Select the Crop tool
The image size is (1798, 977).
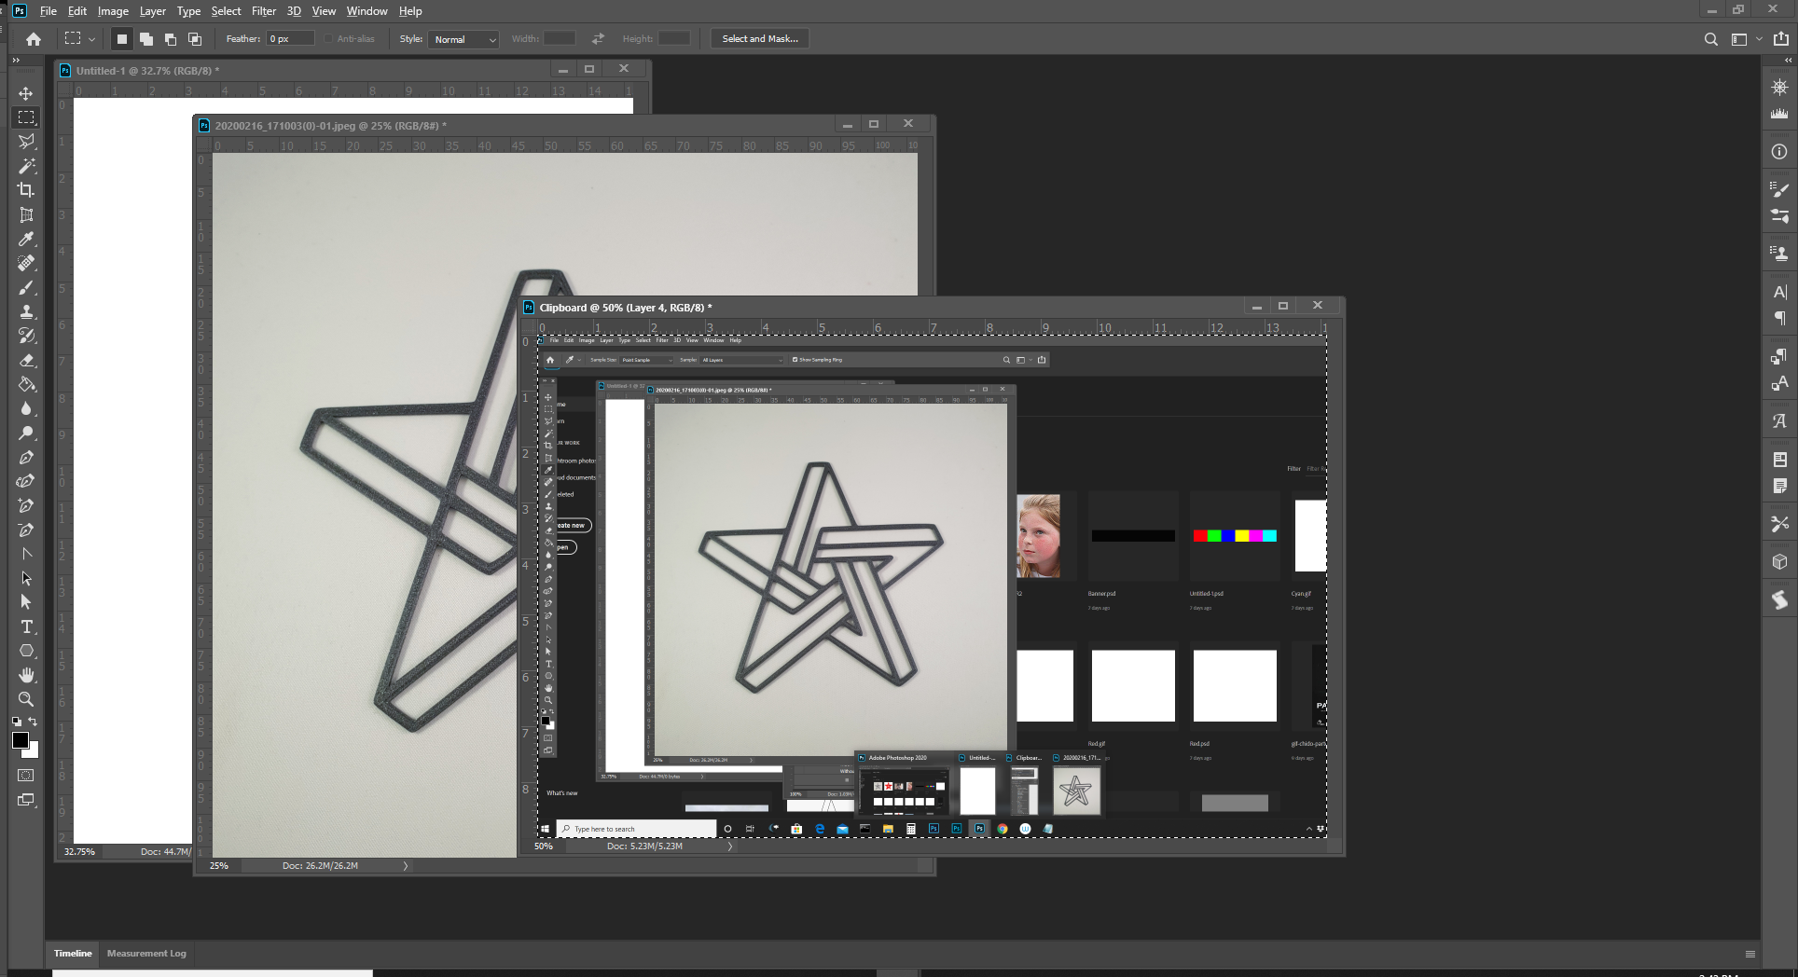[x=26, y=190]
